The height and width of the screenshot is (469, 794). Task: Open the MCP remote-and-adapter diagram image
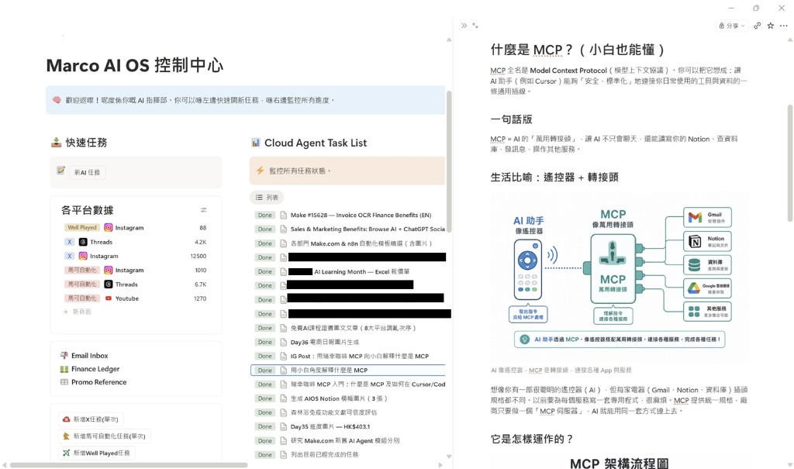point(619,277)
